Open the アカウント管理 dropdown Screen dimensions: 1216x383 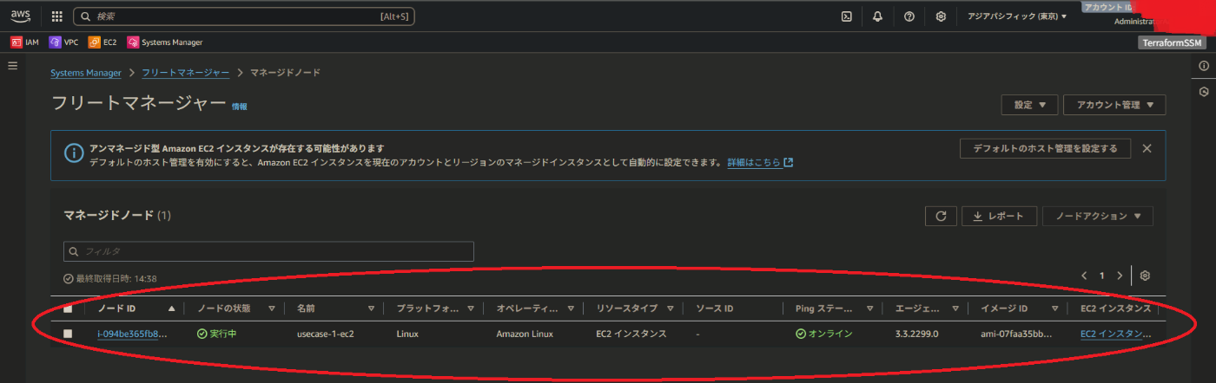coord(1114,105)
